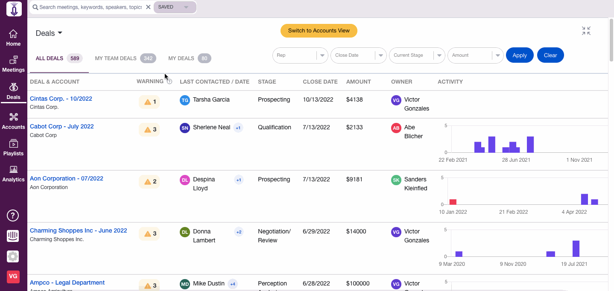Click Sanders Kleinfled's SK owner avatar
Viewport: 614px width, 291px height.
click(396, 180)
